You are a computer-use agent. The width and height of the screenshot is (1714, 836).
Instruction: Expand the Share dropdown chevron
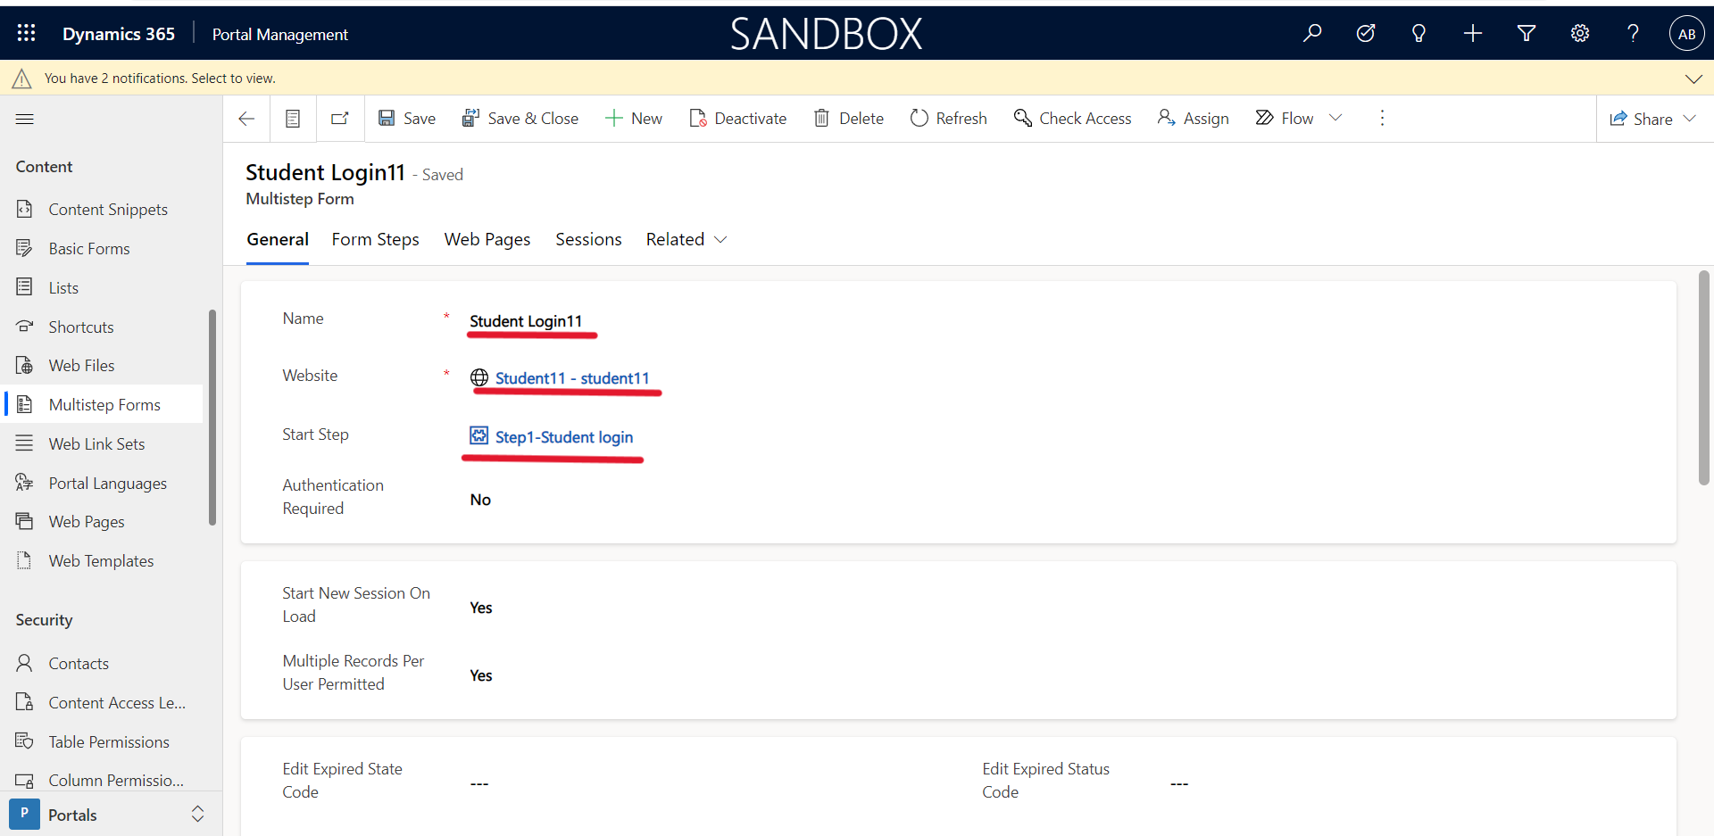pos(1689,119)
